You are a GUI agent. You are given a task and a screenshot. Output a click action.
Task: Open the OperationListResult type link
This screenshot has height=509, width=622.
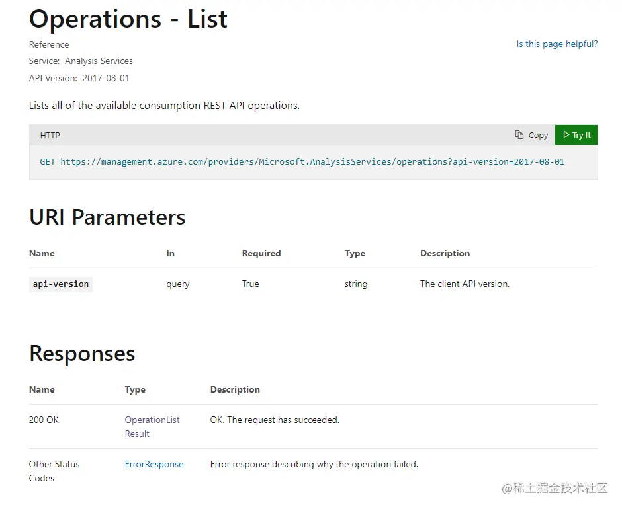click(152, 426)
